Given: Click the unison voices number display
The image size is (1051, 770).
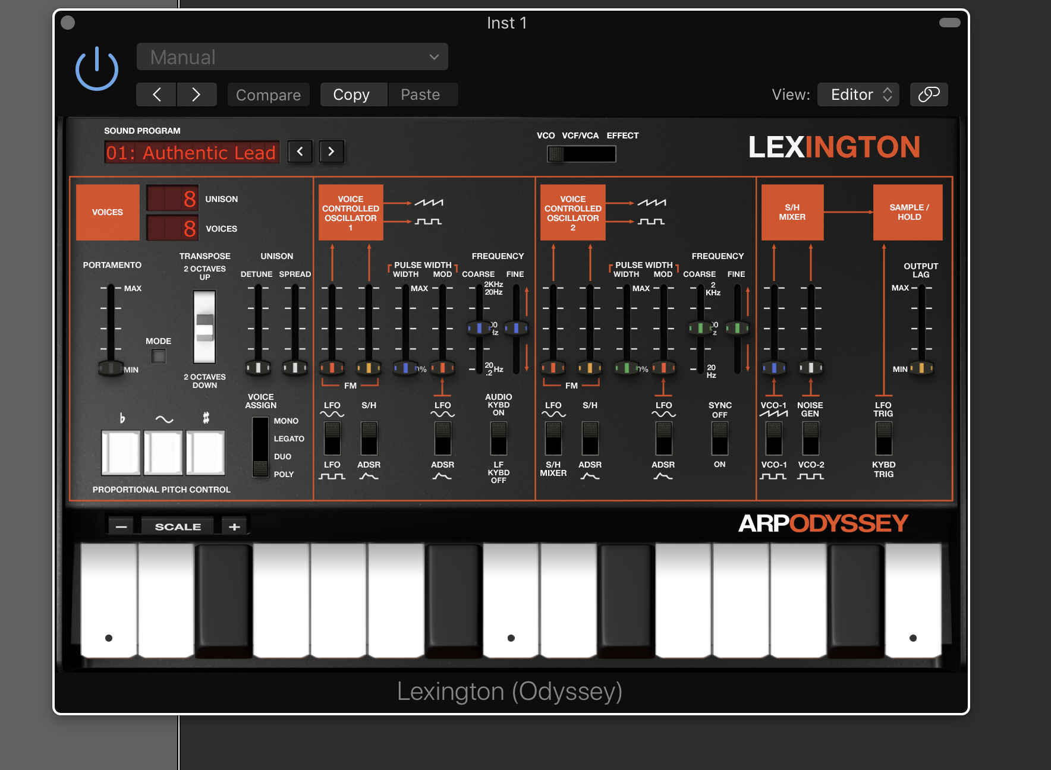Looking at the screenshot, I should 172,198.
